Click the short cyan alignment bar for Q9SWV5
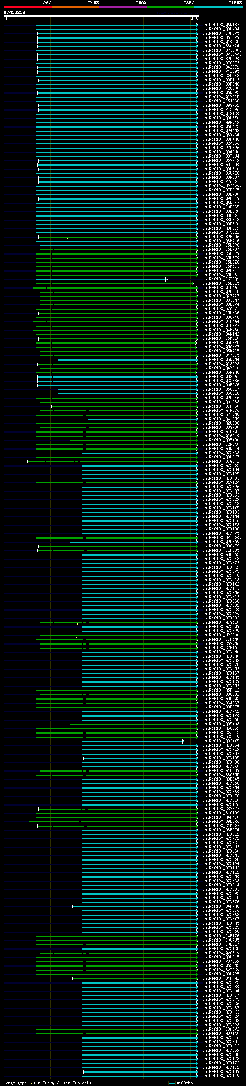 point(133,741)
